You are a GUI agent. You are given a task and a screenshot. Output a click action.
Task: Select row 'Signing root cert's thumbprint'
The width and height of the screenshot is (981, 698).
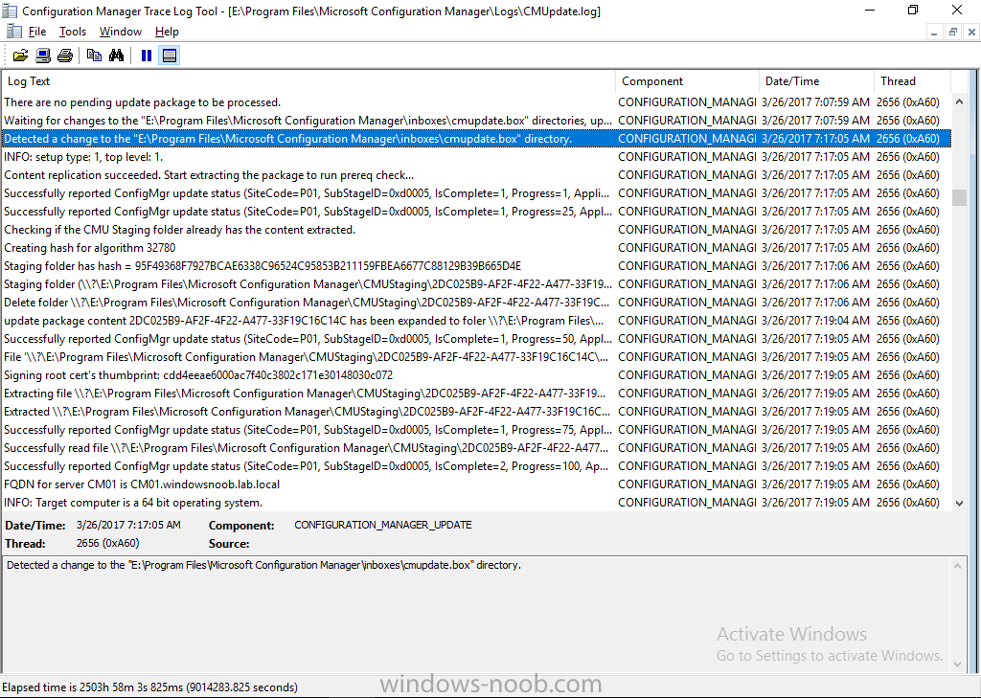[477, 374]
